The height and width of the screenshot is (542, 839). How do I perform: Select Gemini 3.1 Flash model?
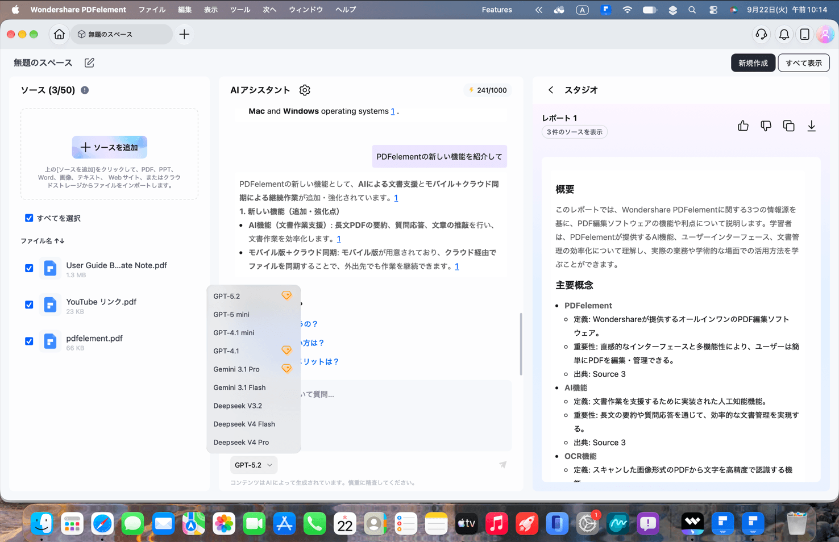(x=253, y=387)
